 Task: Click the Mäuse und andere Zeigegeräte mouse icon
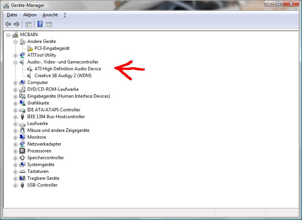click(22, 130)
